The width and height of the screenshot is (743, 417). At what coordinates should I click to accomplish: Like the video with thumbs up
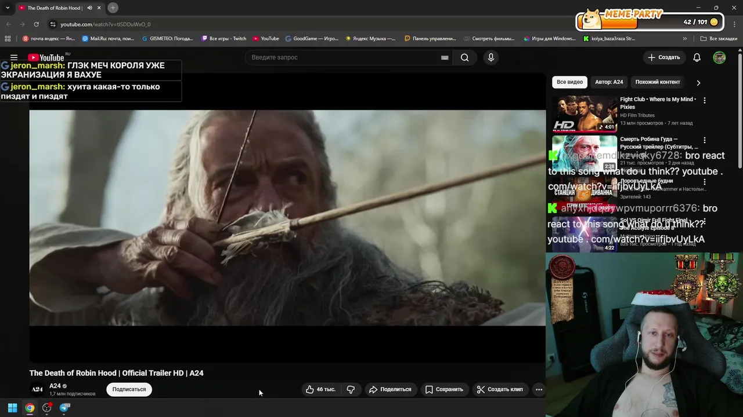coord(320,389)
